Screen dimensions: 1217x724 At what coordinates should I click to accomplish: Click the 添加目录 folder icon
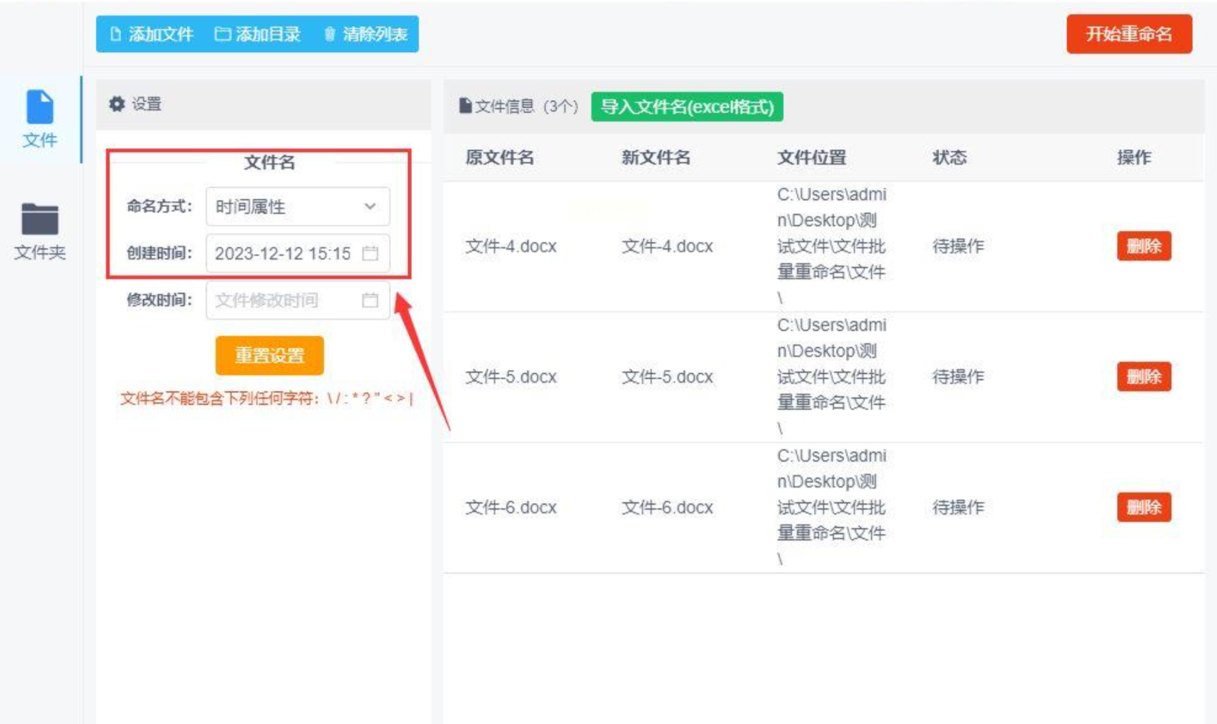[x=222, y=34]
